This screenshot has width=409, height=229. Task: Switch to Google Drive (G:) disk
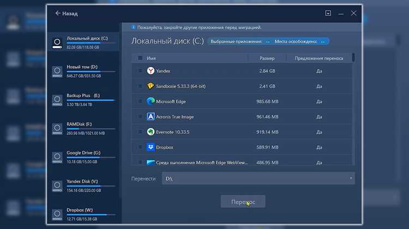click(x=83, y=157)
